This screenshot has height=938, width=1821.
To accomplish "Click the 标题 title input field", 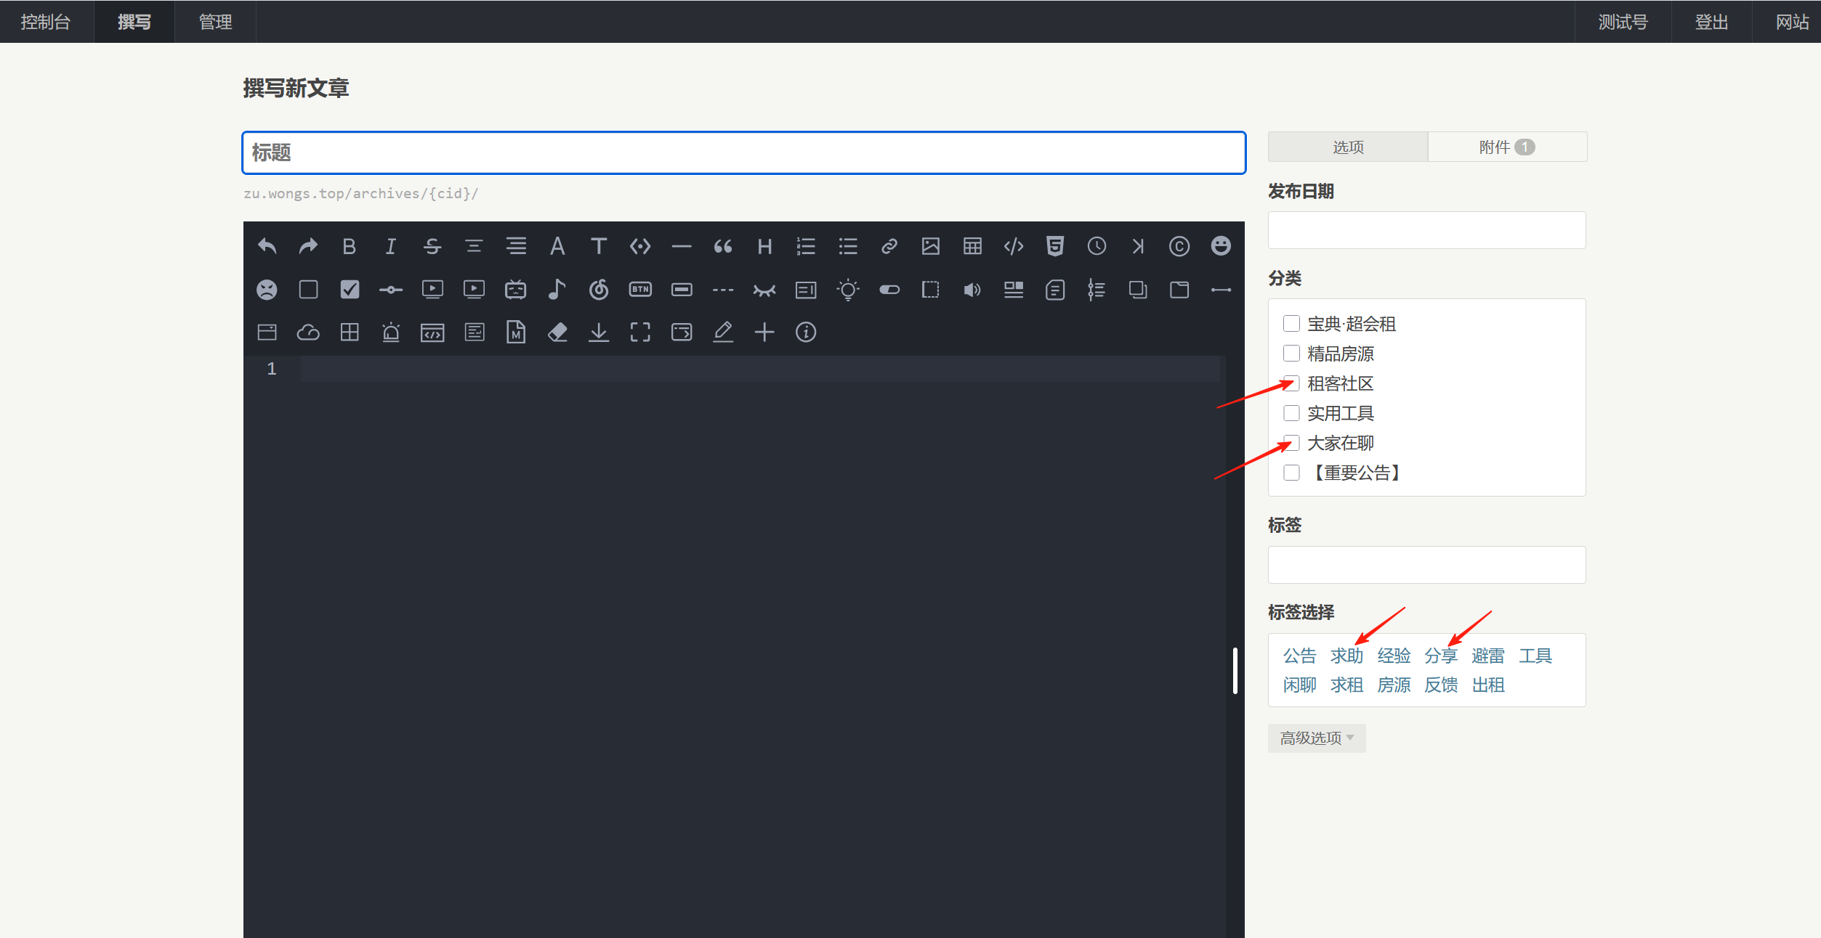I will point(743,153).
